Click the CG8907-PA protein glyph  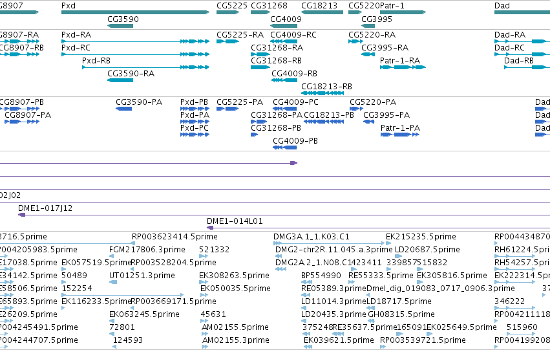point(22,122)
